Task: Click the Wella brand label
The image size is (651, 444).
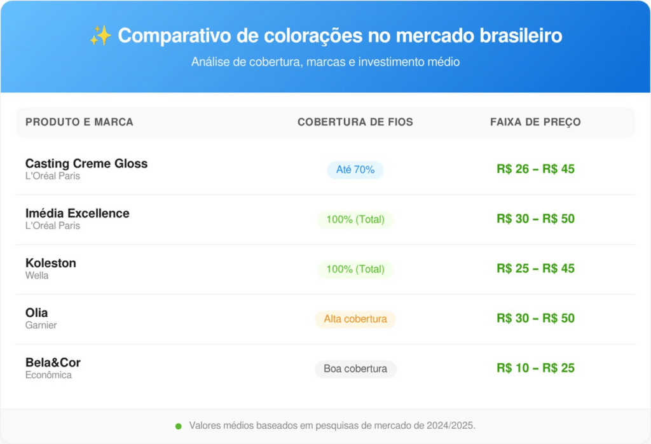Action: click(37, 275)
